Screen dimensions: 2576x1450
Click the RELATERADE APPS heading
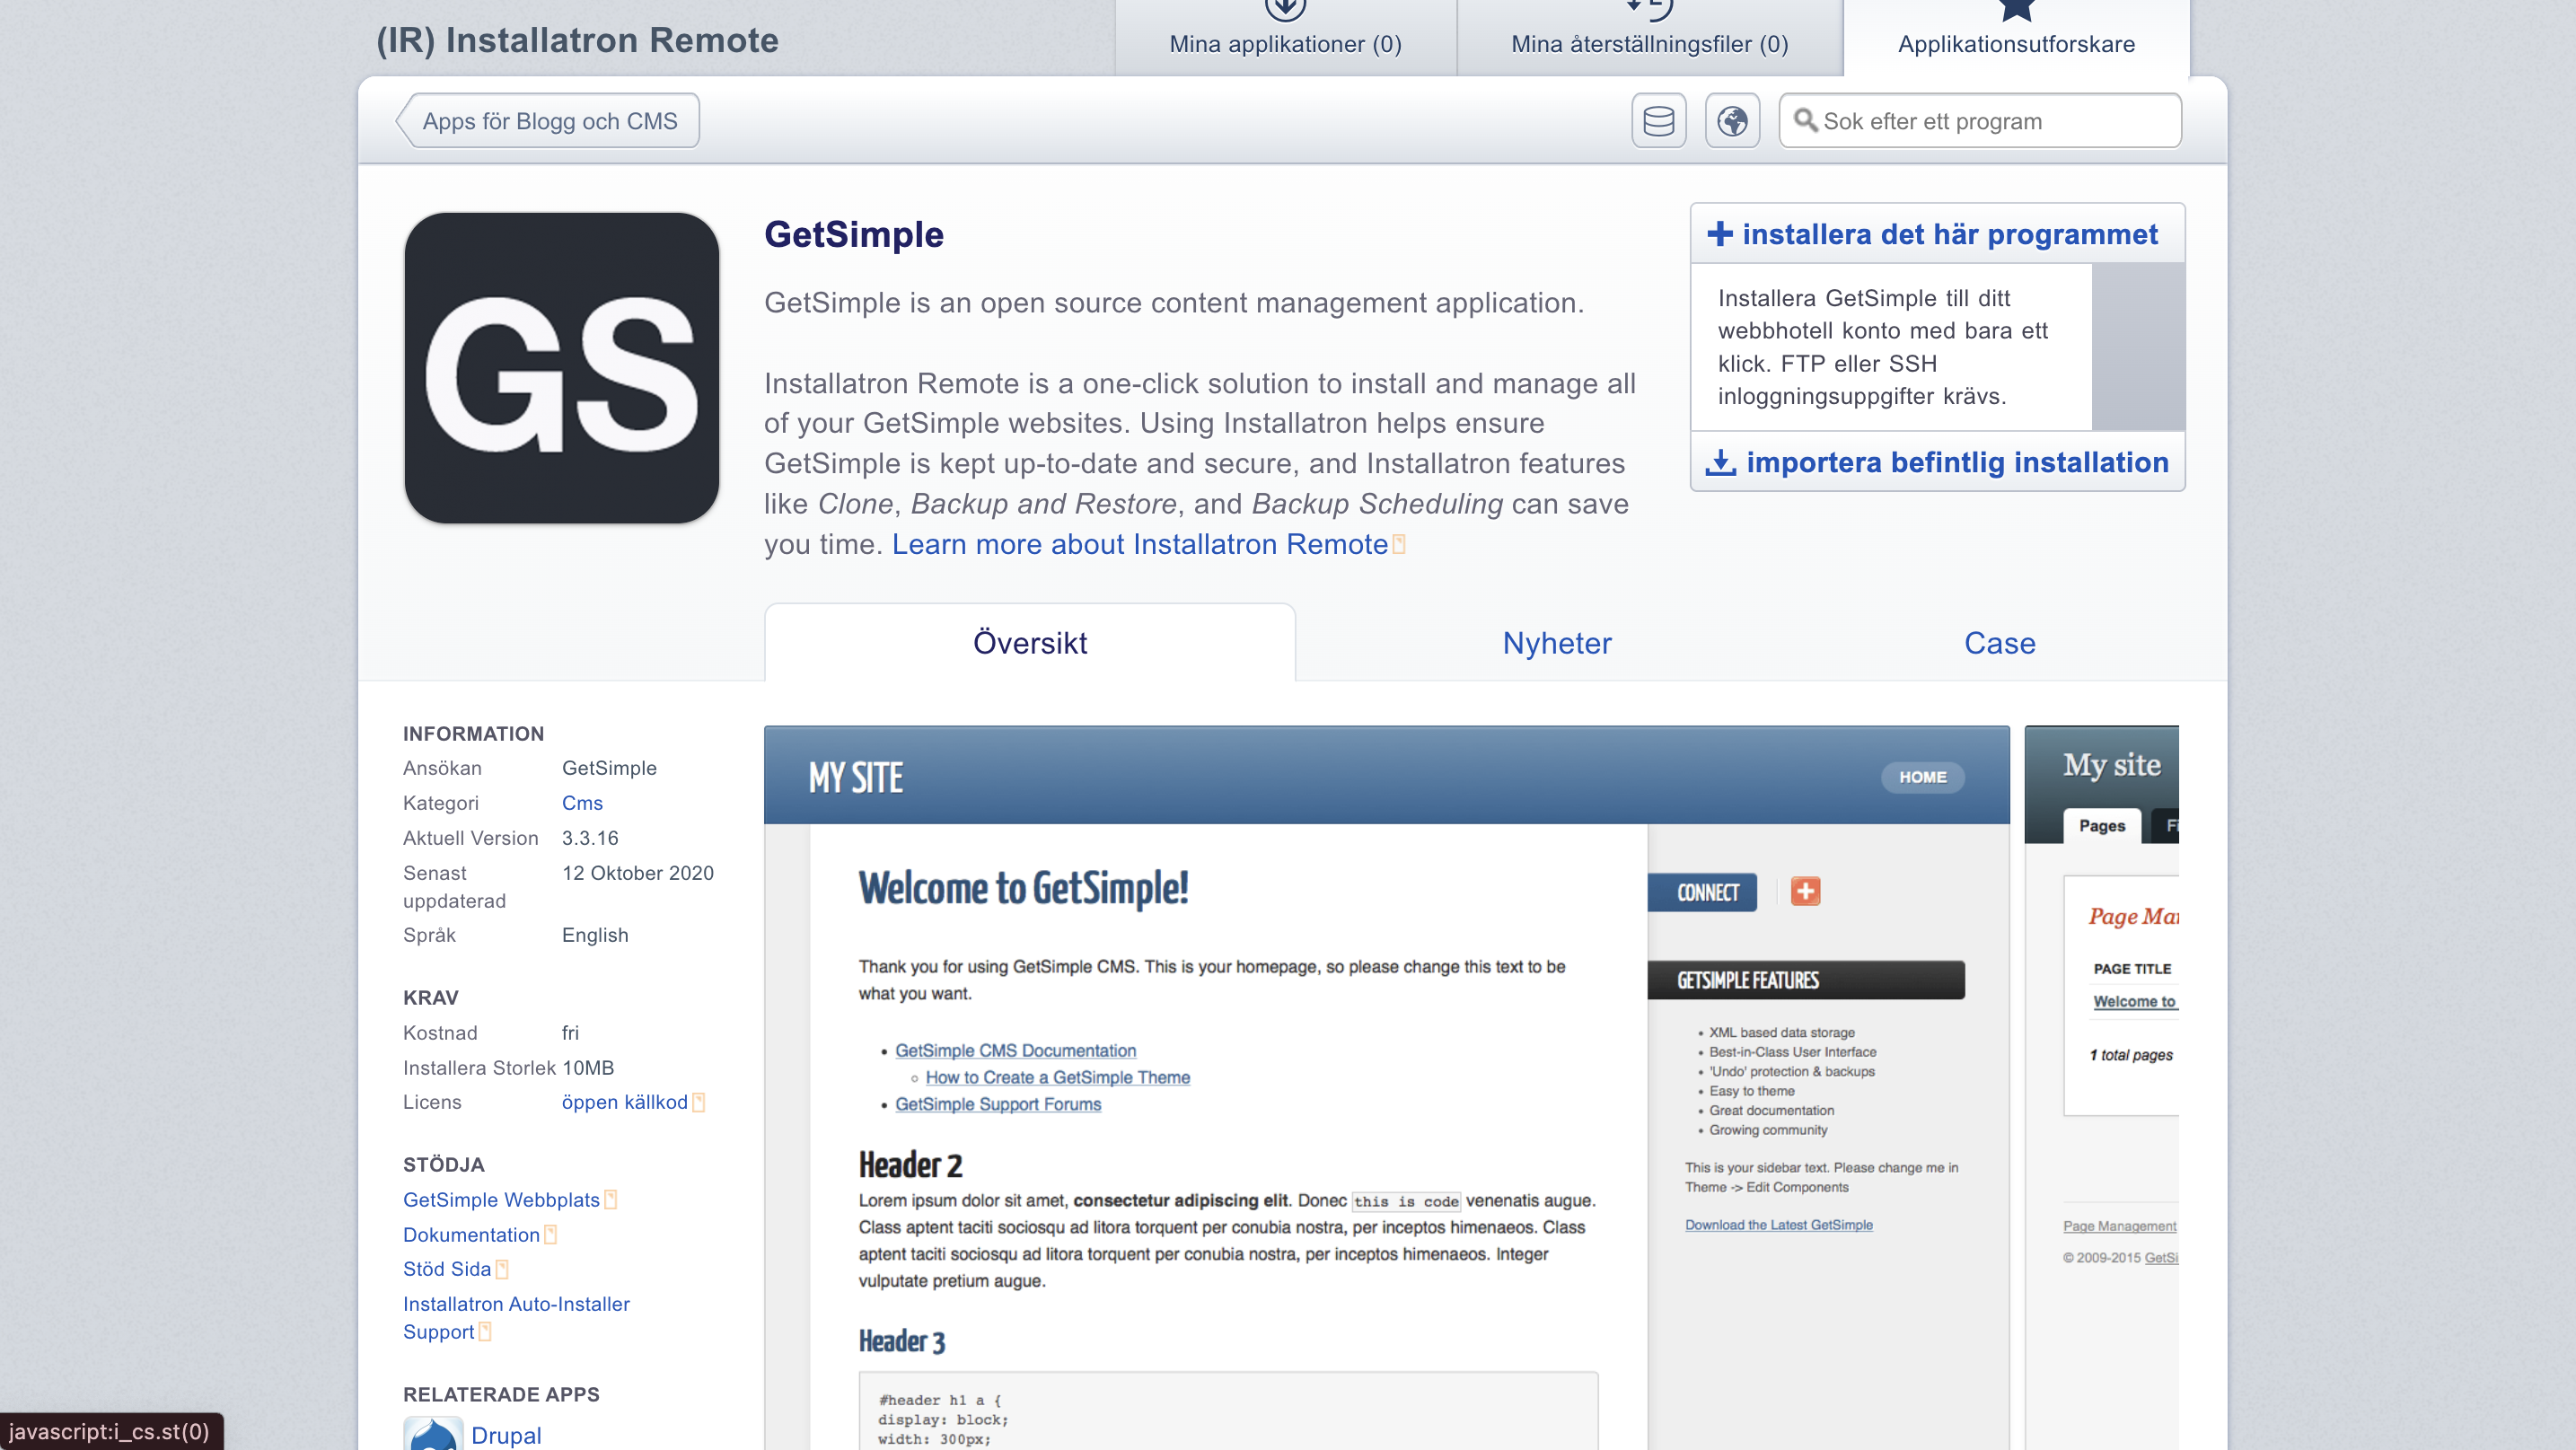pos(501,1395)
